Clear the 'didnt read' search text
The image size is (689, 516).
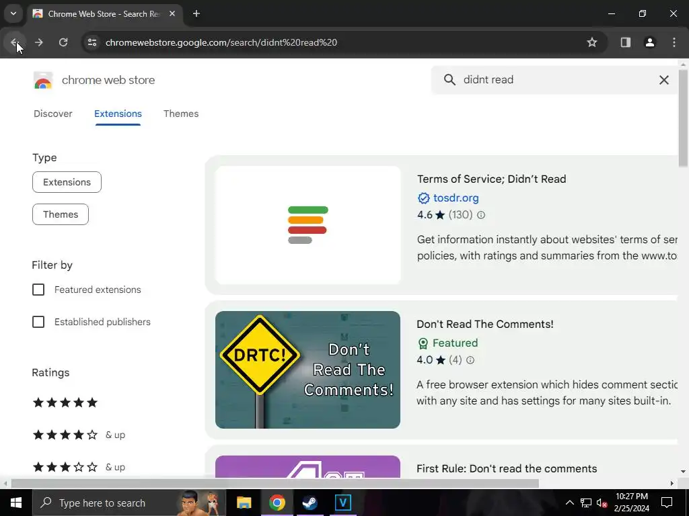(664, 80)
